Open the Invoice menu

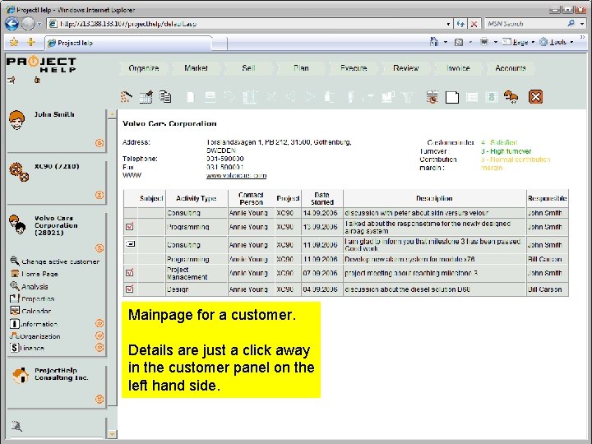[458, 68]
